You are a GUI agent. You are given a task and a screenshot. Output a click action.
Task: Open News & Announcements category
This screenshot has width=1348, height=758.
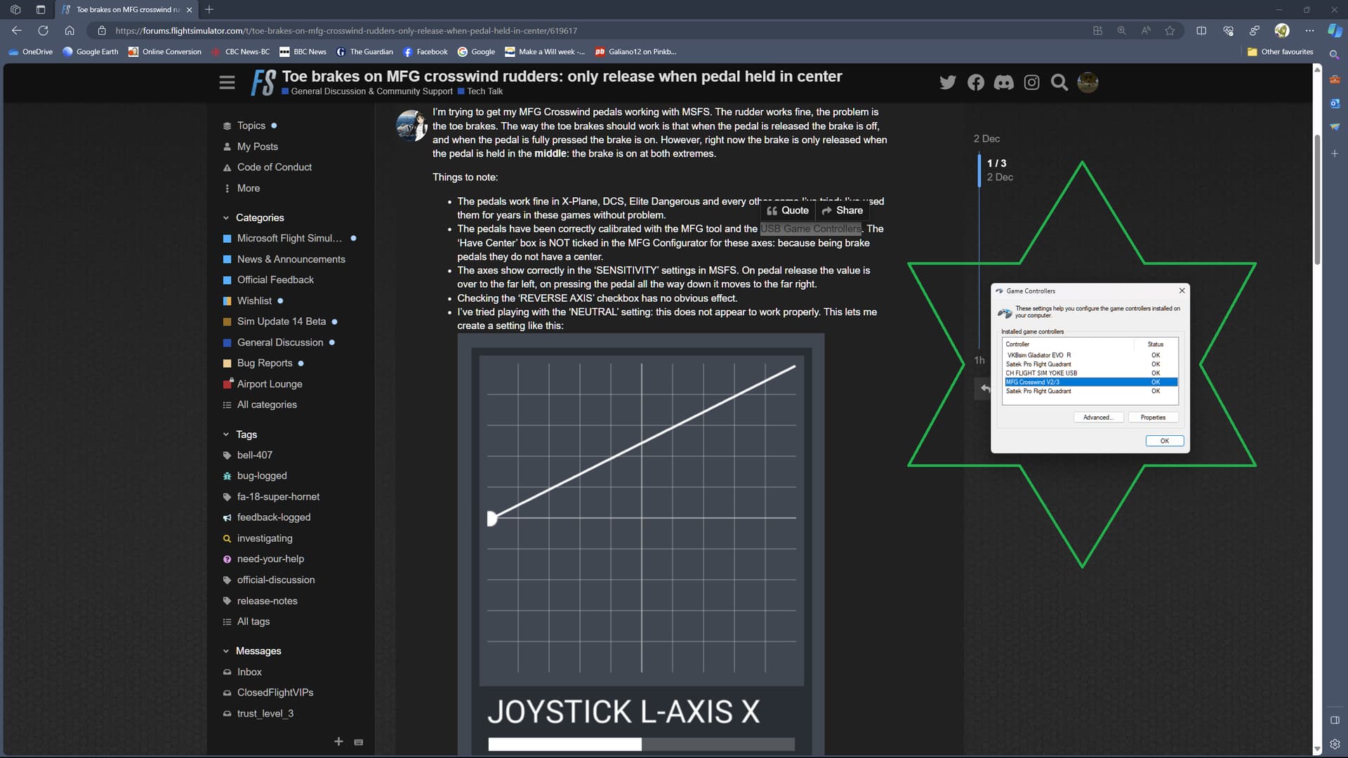click(x=291, y=259)
